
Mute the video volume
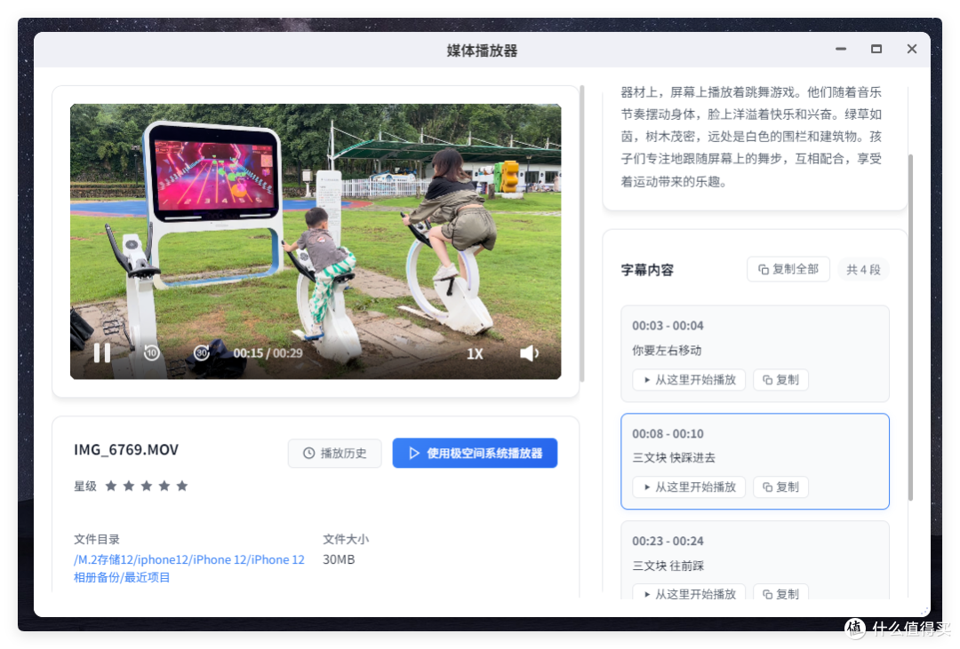point(529,353)
